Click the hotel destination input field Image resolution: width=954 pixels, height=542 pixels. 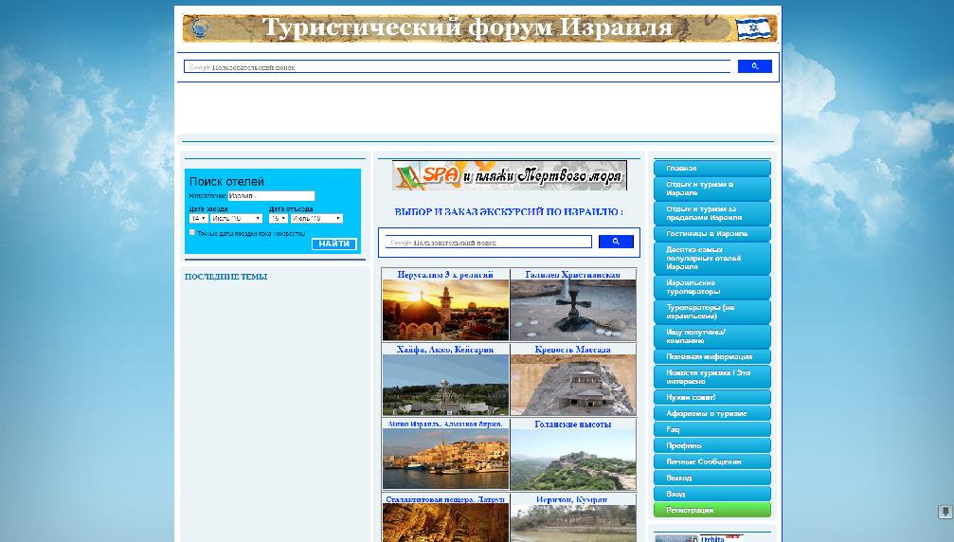pos(271,196)
